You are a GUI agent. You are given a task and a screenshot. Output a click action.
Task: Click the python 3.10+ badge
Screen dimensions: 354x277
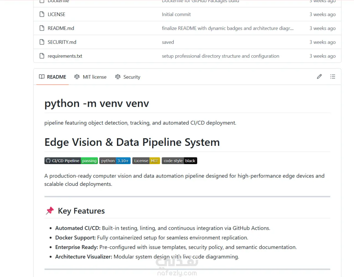[115, 161]
